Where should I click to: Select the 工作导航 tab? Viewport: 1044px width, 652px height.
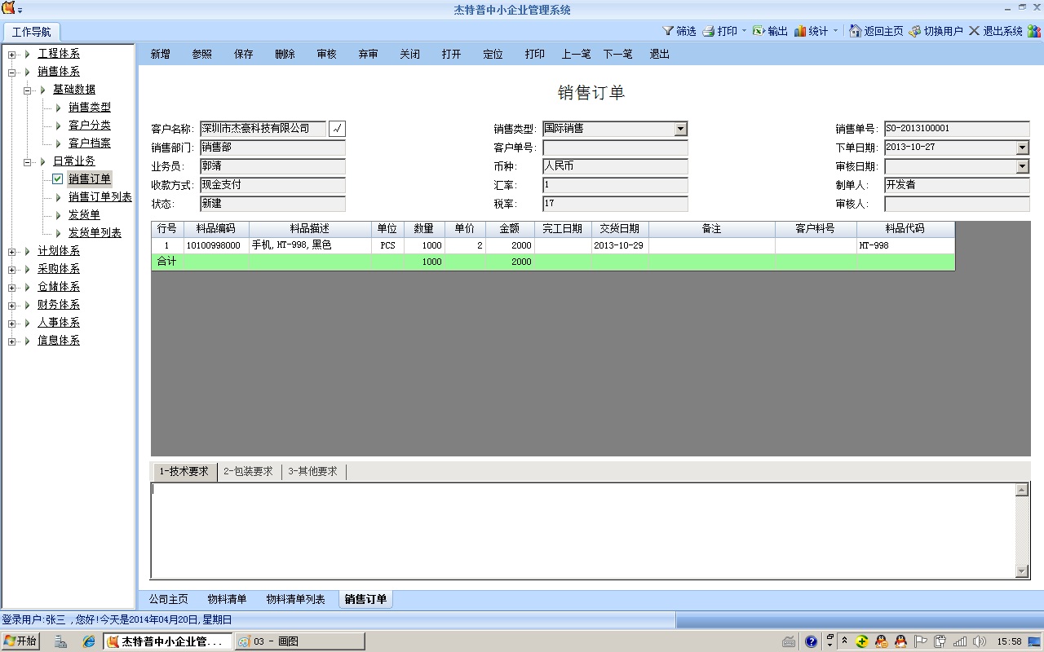tap(31, 32)
